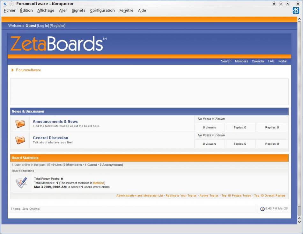The width and height of the screenshot is (303, 234).
Task: Open newest member lastnico profile
Action: pos(99,183)
